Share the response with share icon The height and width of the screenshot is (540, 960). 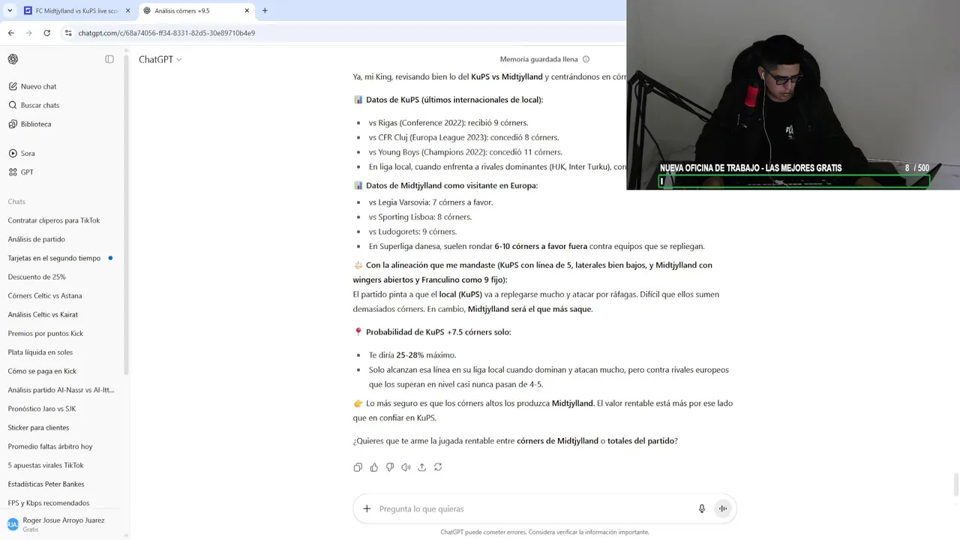(x=421, y=467)
